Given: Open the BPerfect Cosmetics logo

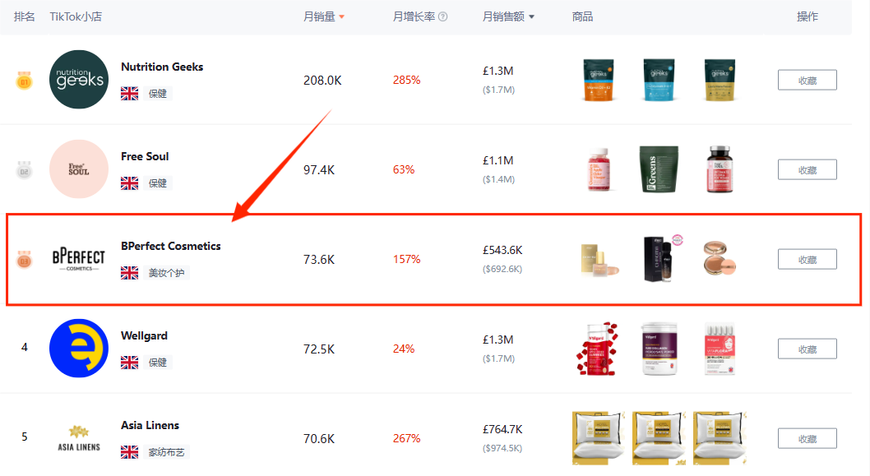Looking at the screenshot, I should [79, 259].
